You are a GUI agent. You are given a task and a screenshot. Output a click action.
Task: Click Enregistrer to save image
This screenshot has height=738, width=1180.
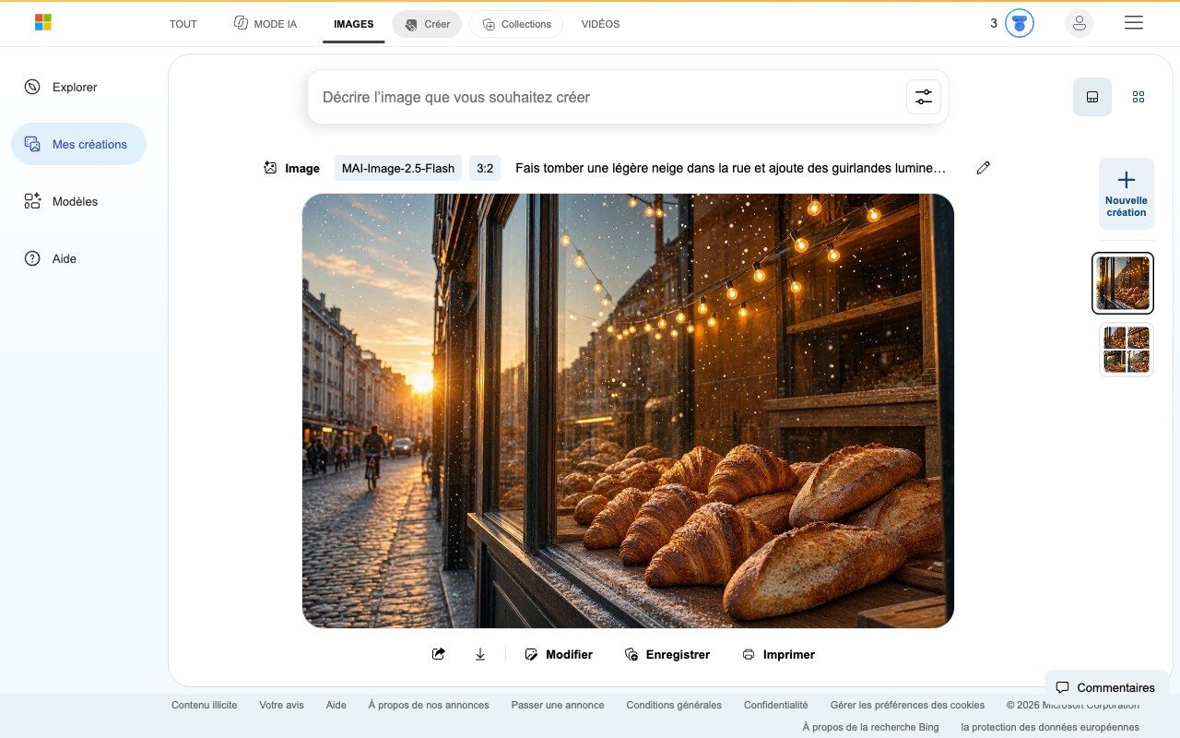pos(667,654)
